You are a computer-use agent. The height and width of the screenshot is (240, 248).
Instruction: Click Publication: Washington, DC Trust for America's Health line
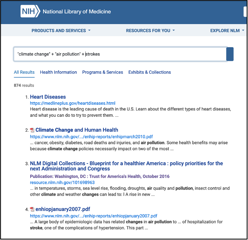point(100,176)
